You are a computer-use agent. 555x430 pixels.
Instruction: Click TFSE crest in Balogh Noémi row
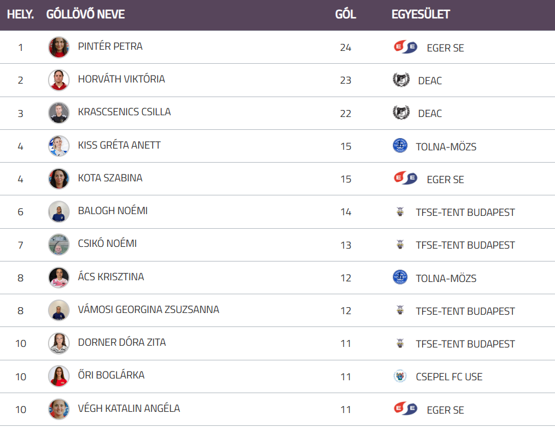pyautogui.click(x=400, y=212)
